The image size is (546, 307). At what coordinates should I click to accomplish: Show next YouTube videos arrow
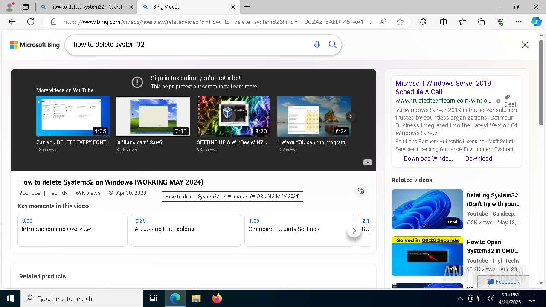(x=351, y=116)
